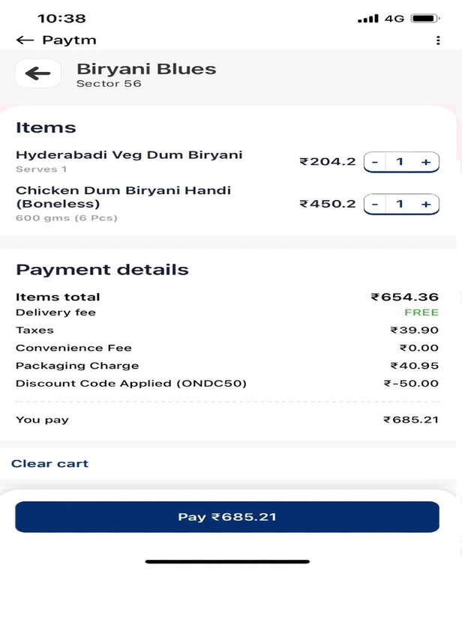Decrease Chicken Dum Biryani Handi quantity
The width and height of the screenshot is (462, 625).
point(375,204)
